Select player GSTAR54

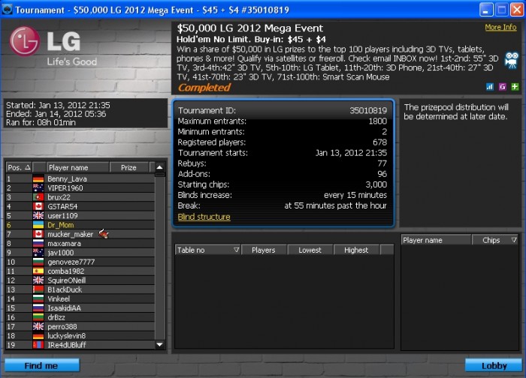pyautogui.click(x=80, y=206)
